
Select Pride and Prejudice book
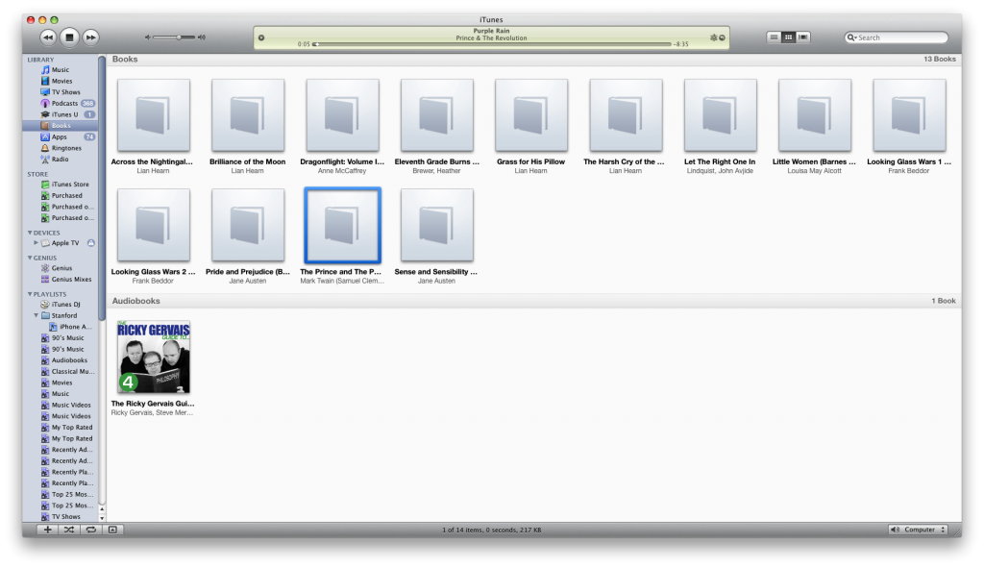[x=248, y=225]
